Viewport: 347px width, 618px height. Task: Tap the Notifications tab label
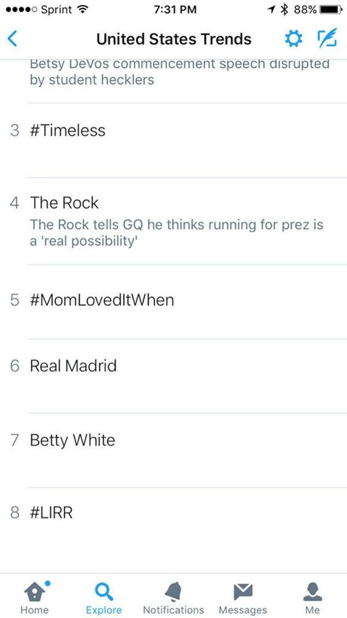(173, 610)
